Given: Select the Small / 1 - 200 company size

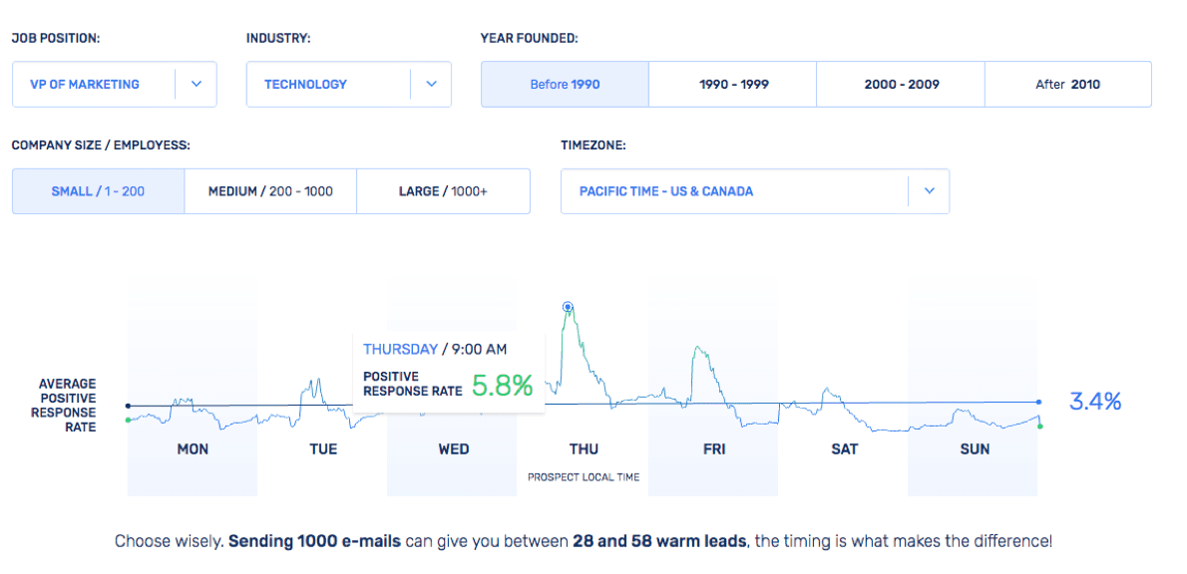Looking at the screenshot, I should tap(98, 191).
